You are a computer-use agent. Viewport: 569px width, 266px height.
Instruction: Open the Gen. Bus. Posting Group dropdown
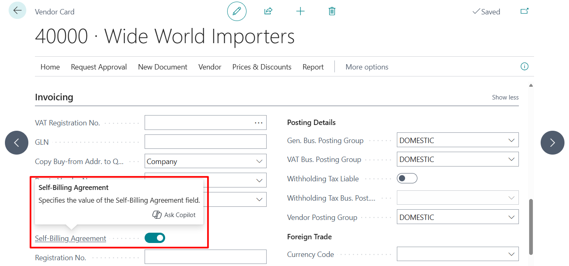click(511, 140)
